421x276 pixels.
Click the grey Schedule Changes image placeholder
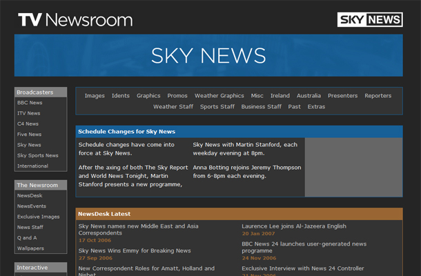click(x=353, y=167)
